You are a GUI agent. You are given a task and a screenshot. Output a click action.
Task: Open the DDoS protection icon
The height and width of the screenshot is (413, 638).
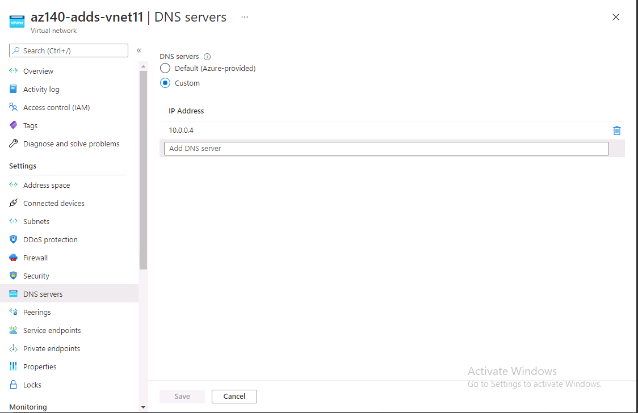(13, 239)
